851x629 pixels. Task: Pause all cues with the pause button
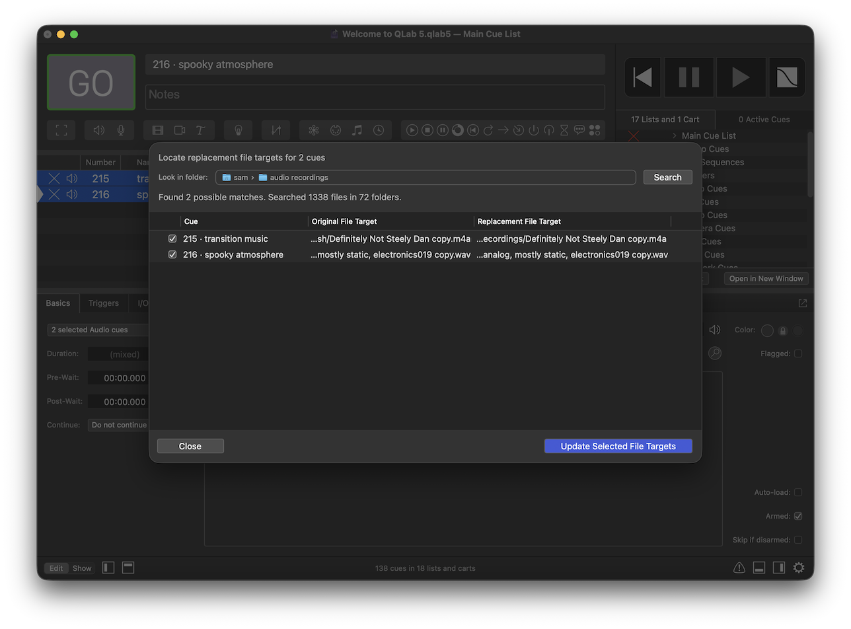(689, 77)
